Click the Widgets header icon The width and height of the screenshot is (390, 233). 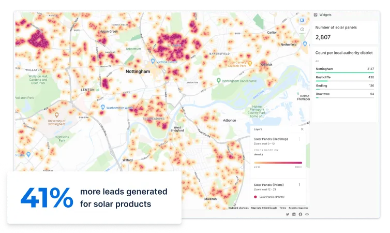click(x=316, y=14)
